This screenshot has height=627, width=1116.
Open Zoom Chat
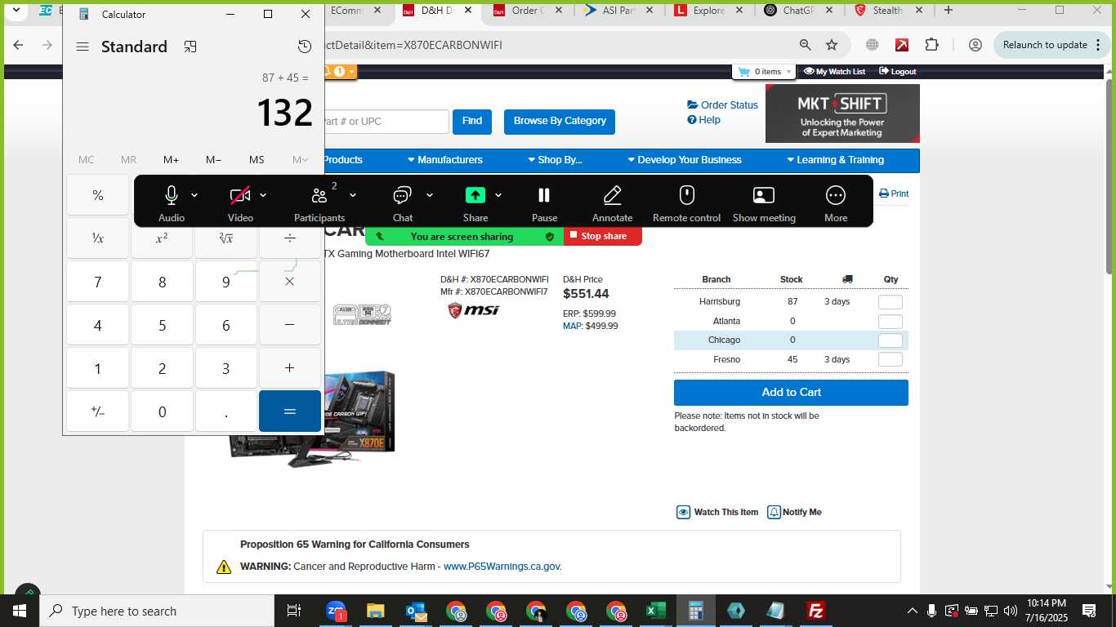[402, 195]
